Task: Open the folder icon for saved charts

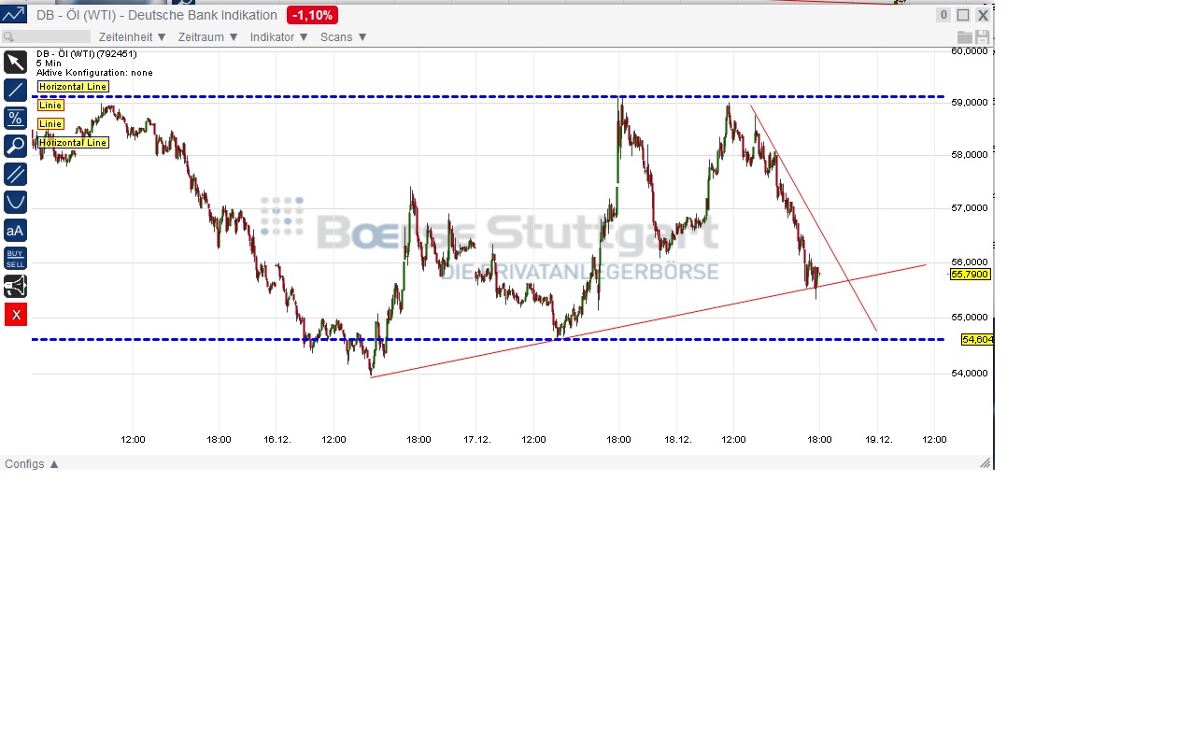Action: point(966,36)
